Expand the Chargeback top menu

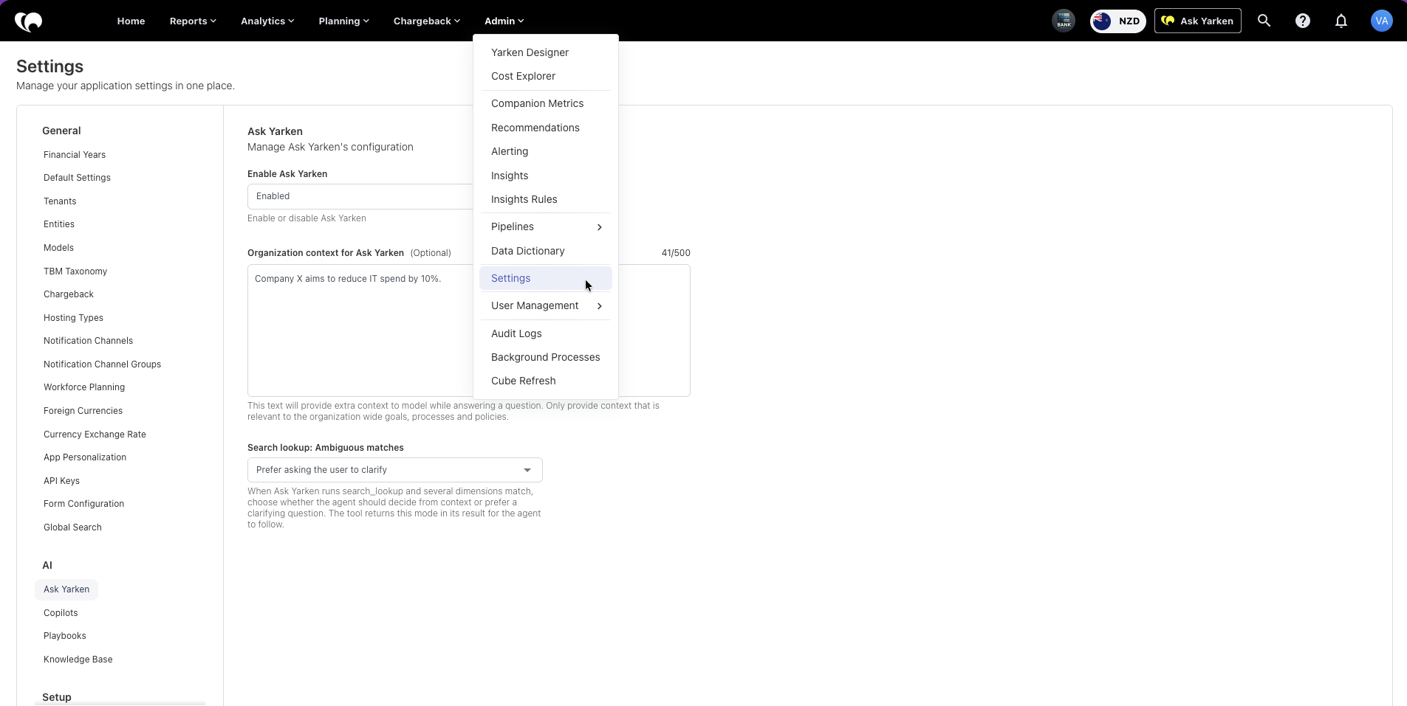click(426, 21)
